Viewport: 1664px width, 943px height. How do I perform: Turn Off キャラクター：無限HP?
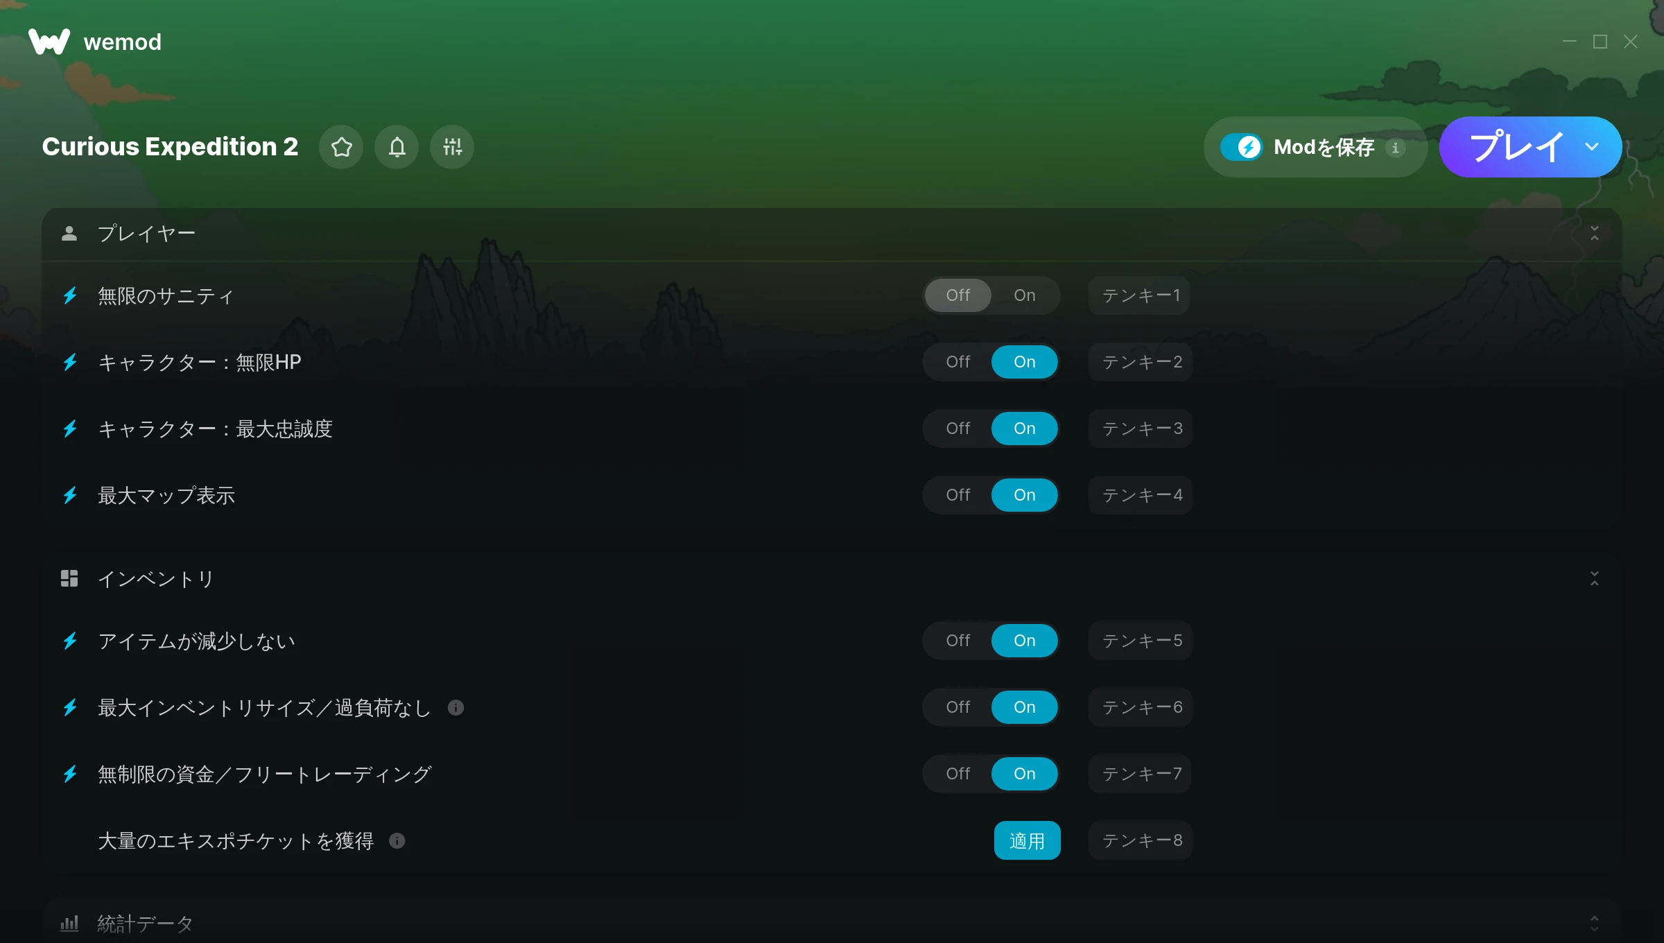pos(958,362)
